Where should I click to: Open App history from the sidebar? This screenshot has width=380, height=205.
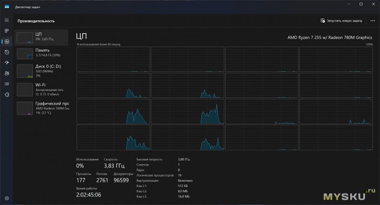pos(7,52)
